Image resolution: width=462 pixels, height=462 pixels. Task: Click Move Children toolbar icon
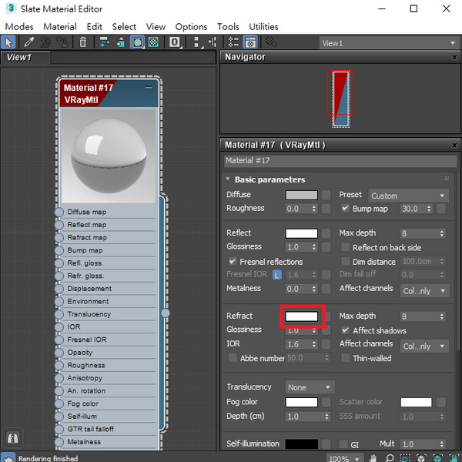pos(104,42)
